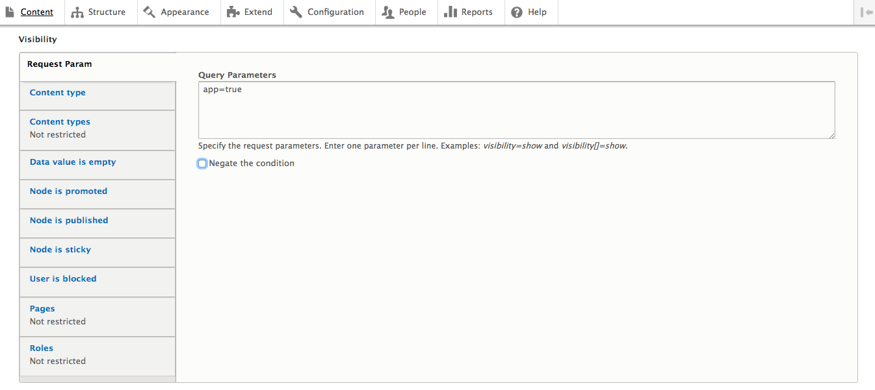Click the Content page icon in toolbar

click(10, 12)
